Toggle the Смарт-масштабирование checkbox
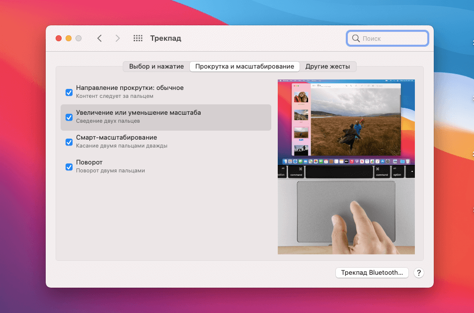Viewport: 474px width, 313px height. 69,142
